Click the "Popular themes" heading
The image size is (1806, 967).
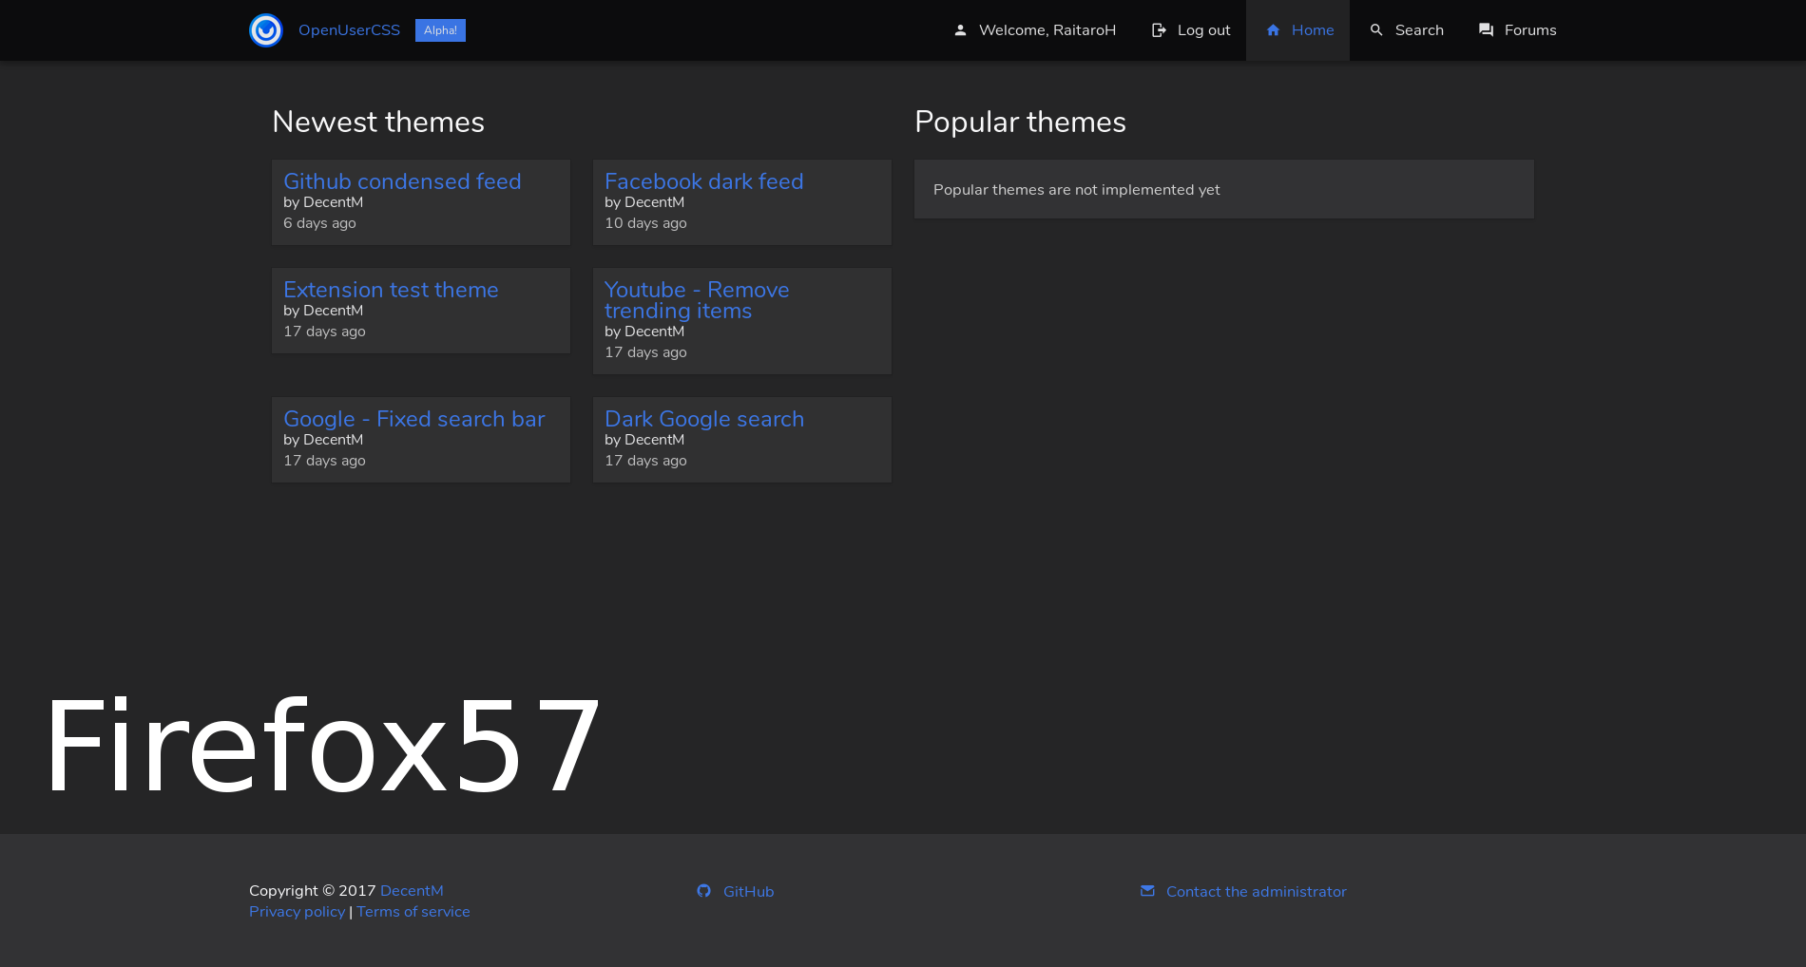(x=1020, y=122)
